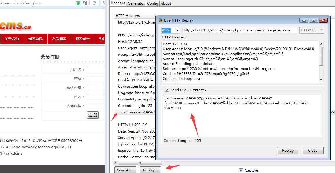Toggle the Send POST Content checkbox
The height and width of the screenshot is (173, 335).
(167, 90)
